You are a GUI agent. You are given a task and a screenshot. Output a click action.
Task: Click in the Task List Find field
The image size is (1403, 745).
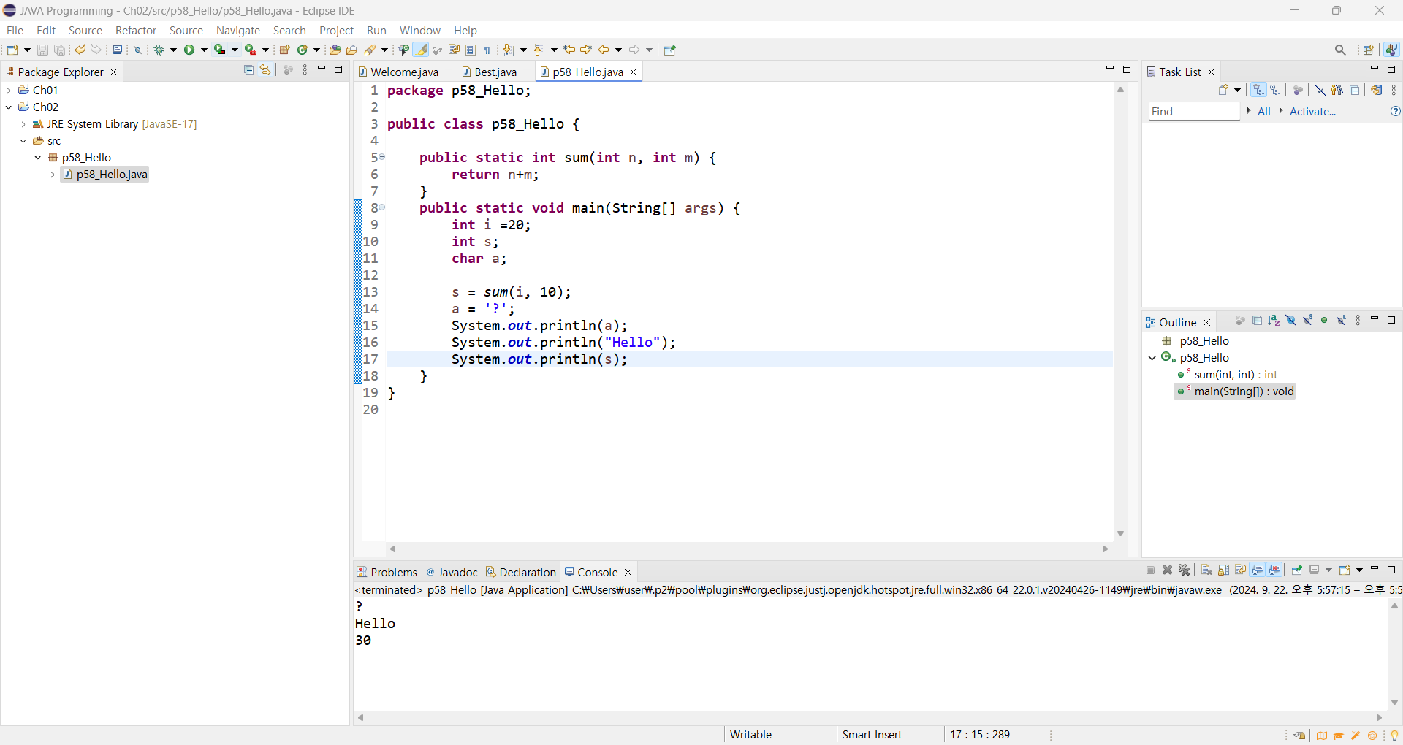coord(1194,111)
